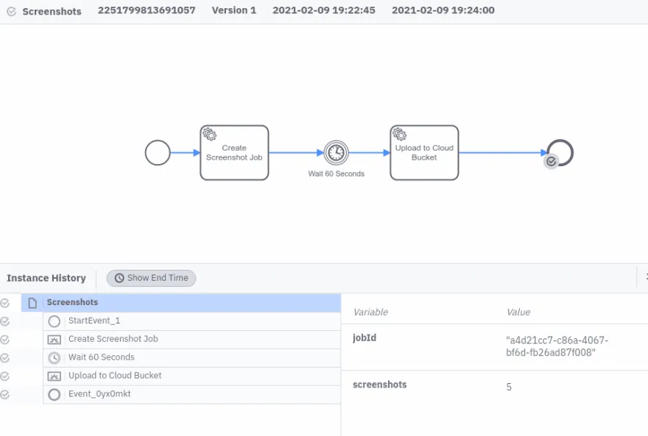648x436 pixels.
Task: Select the start event circle in the diagram
Action: pos(157,153)
